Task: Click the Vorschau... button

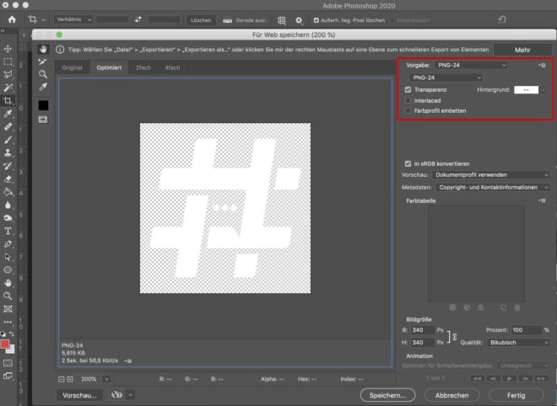Action: click(x=79, y=395)
